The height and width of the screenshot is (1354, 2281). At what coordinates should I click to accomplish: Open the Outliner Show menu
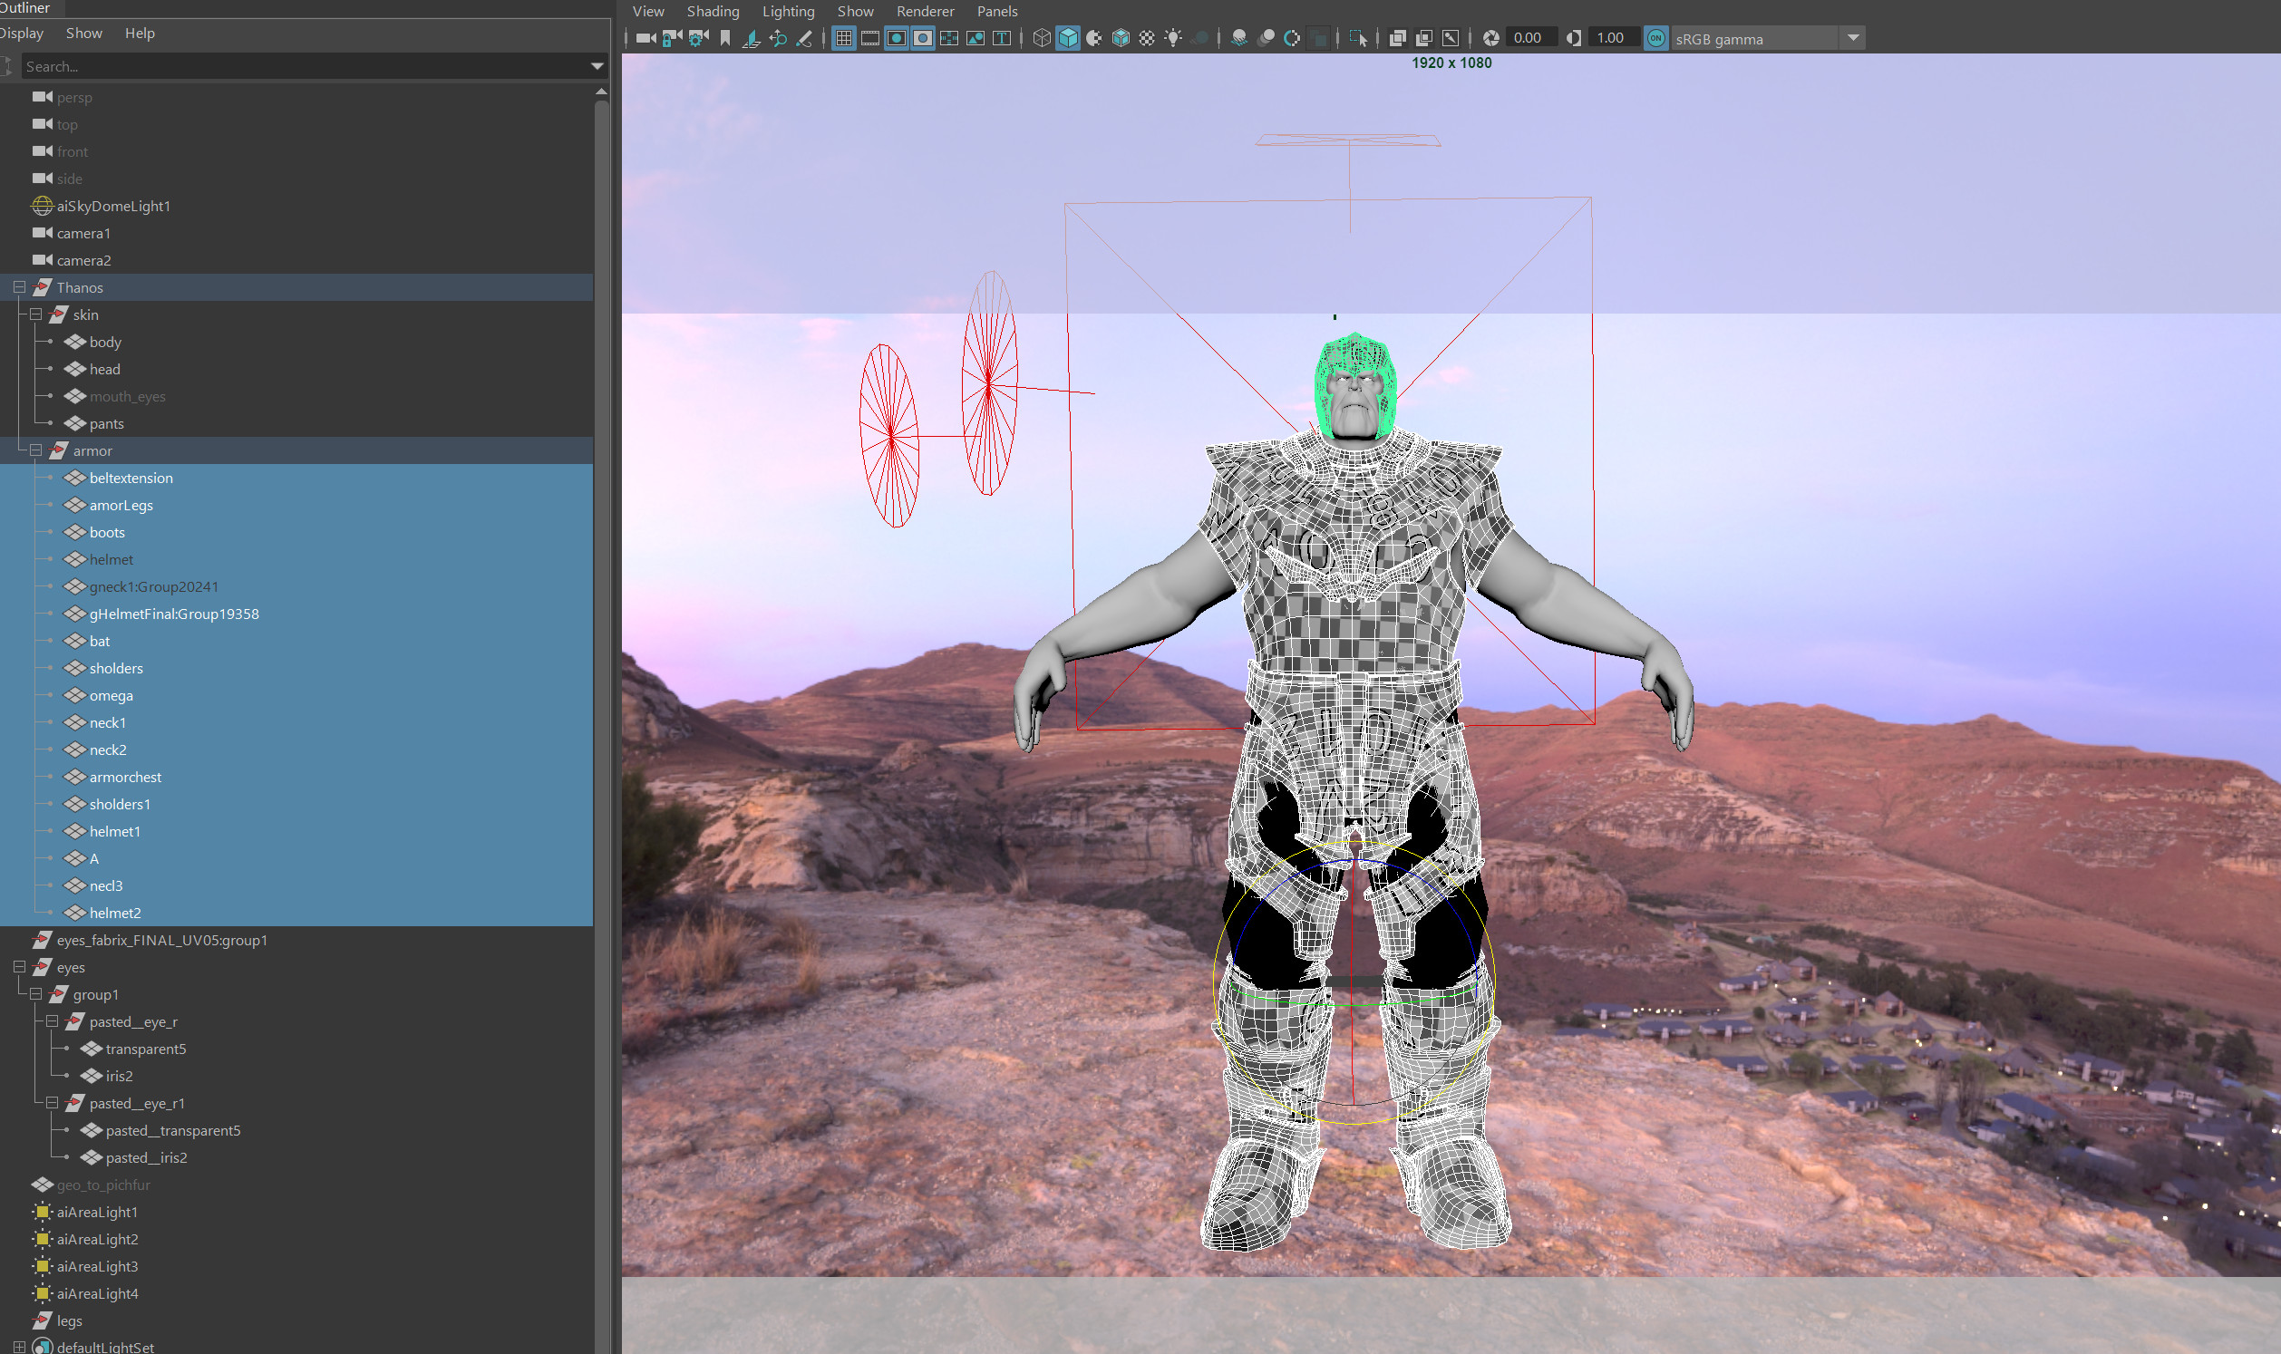[x=84, y=33]
